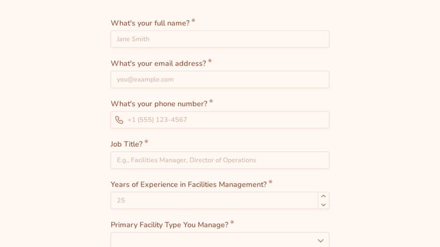Image resolution: width=440 pixels, height=247 pixels.
Task: Focus the full name field with Jane Smith placeholder
Action: pos(220,39)
